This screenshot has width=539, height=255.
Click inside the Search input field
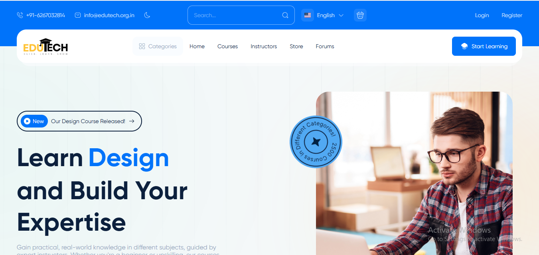click(235, 15)
